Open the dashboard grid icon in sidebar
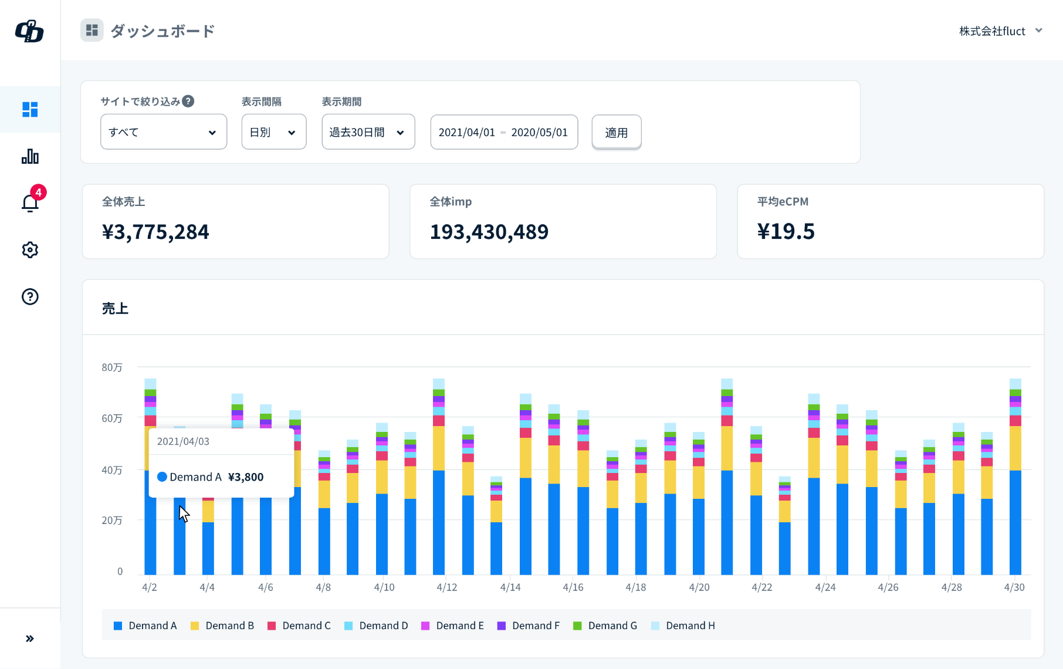Image resolution: width=1063 pixels, height=669 pixels. [30, 110]
